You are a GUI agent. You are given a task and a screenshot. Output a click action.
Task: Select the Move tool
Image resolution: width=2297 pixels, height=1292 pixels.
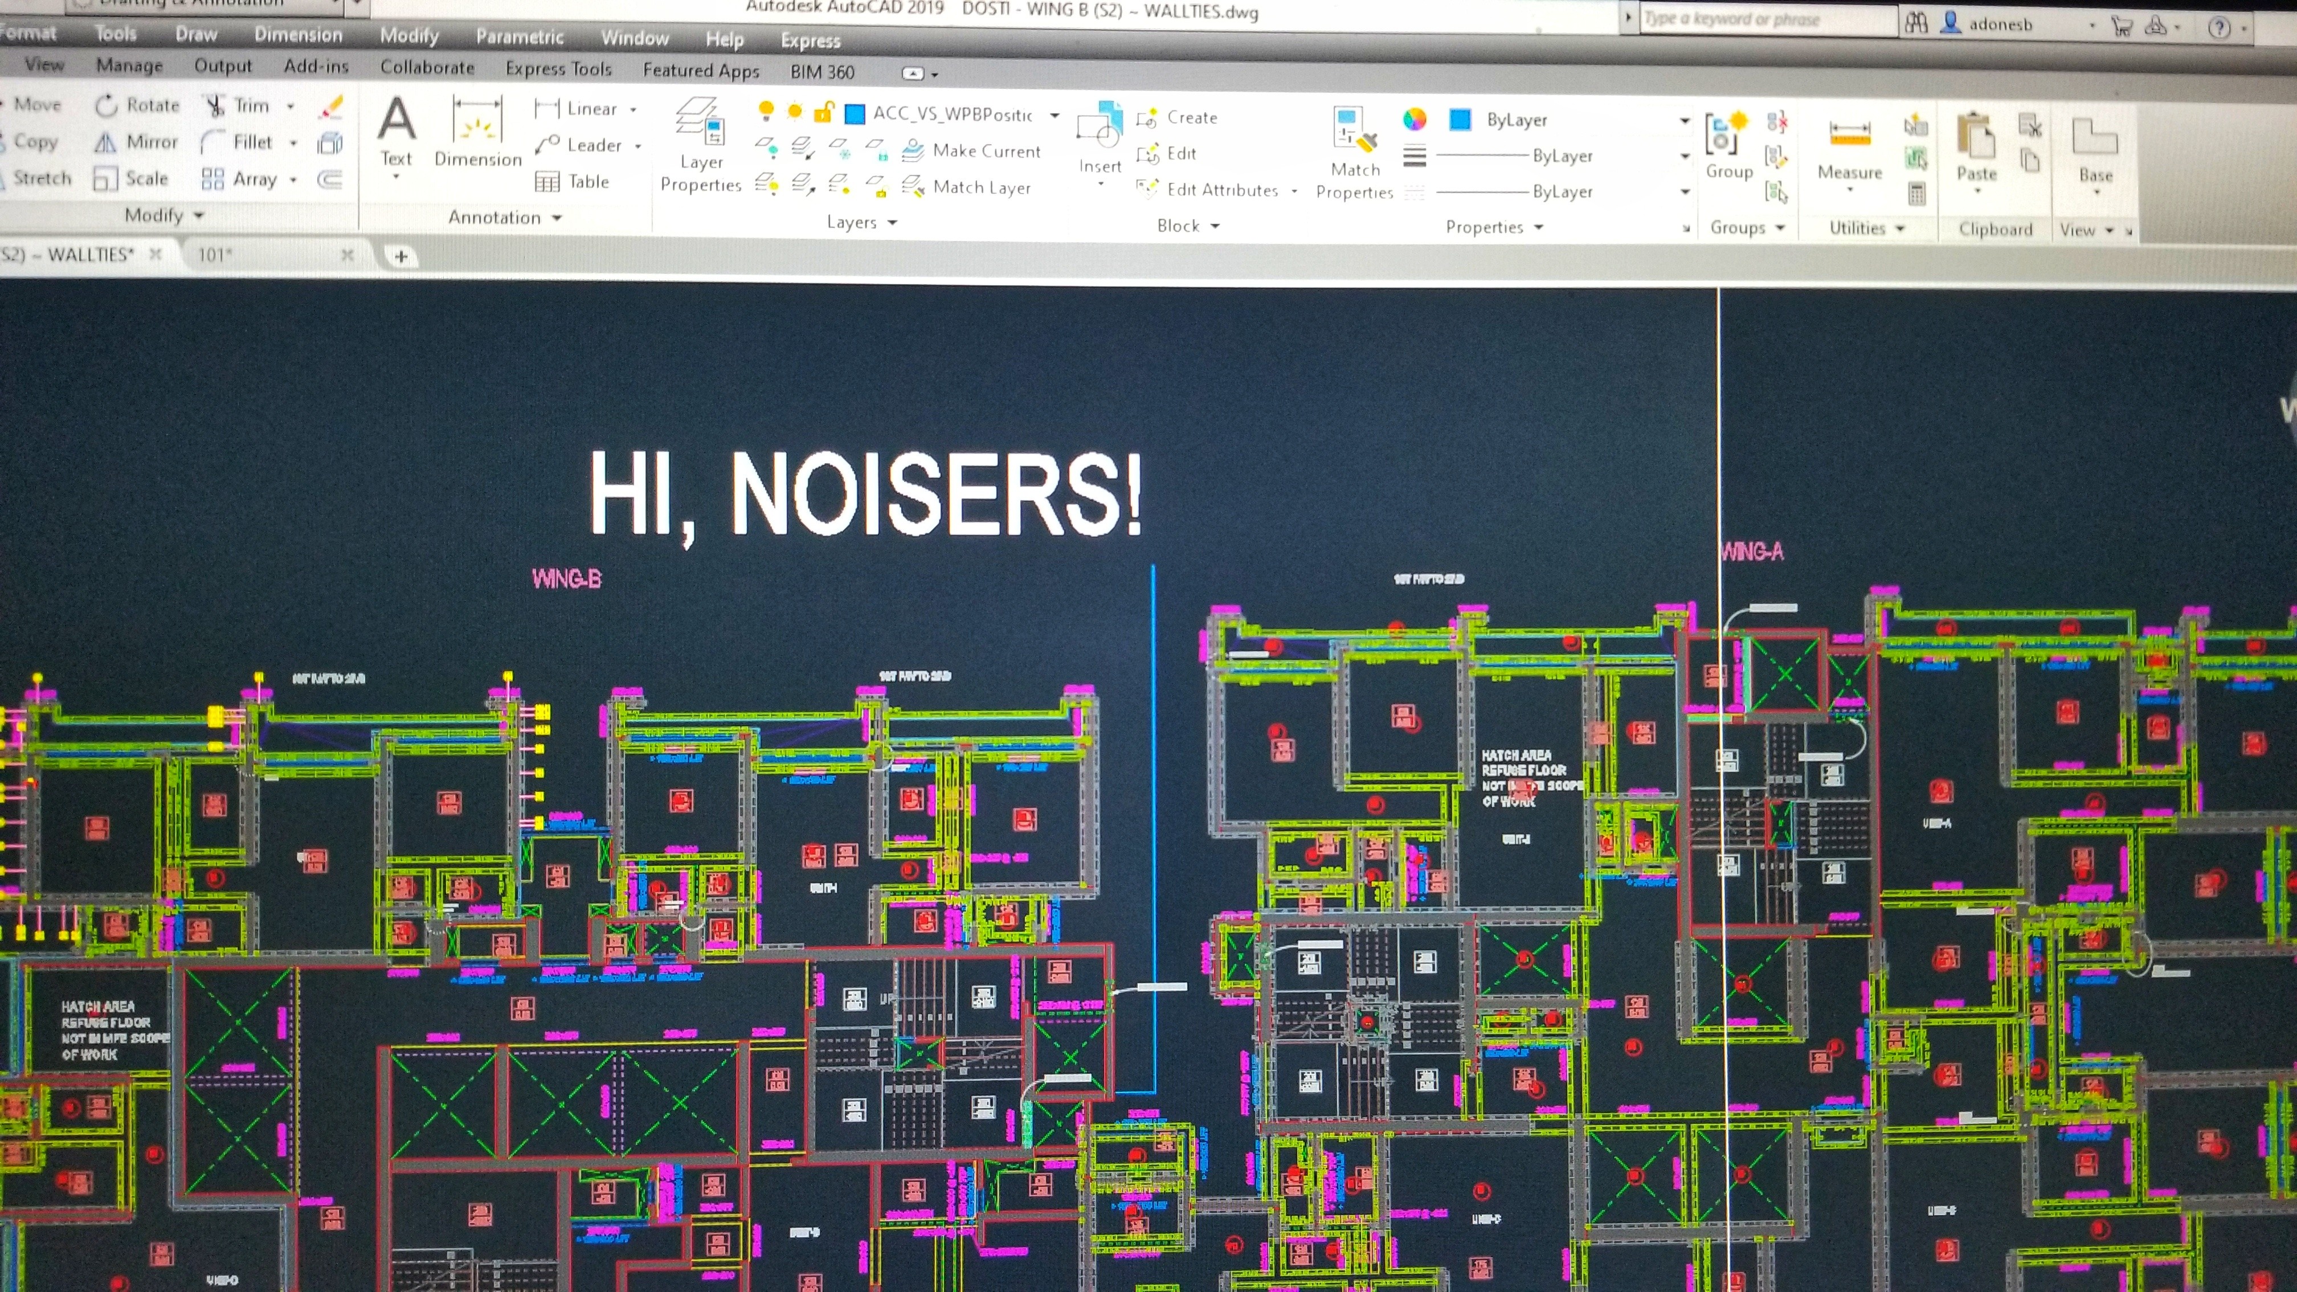pyautogui.click(x=31, y=104)
